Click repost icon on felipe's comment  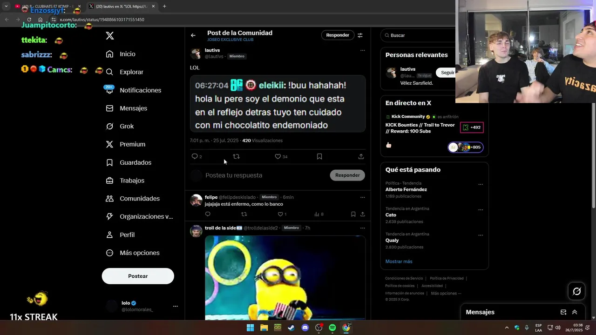244,214
